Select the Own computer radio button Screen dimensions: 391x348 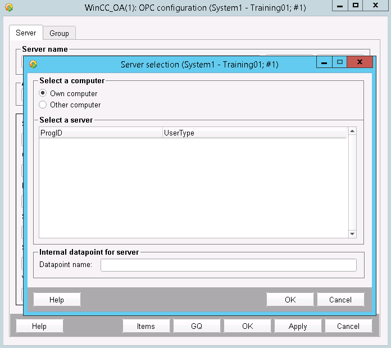click(x=43, y=93)
